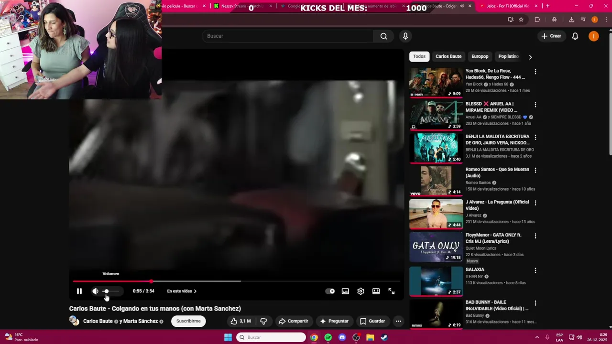Open options for GALAXIA video
The height and width of the screenshot is (344, 612).
535,270
